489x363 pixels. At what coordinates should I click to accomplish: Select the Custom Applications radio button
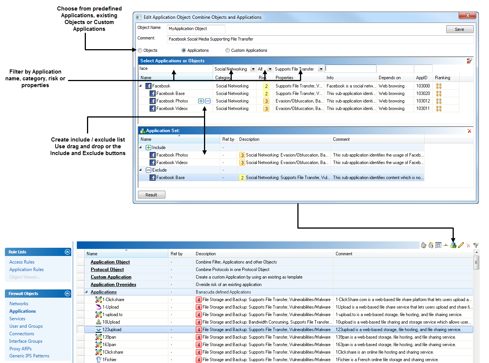[228, 50]
